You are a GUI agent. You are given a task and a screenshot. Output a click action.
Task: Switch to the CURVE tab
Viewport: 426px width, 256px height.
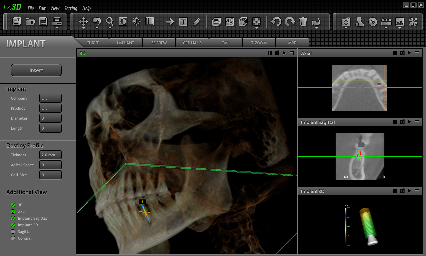click(x=93, y=43)
